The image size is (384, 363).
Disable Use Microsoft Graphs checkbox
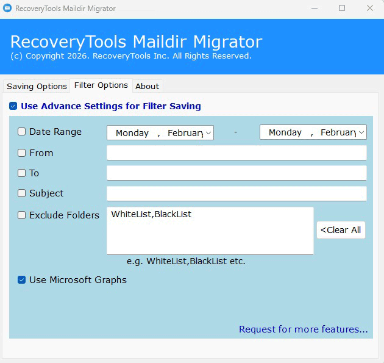(21, 279)
